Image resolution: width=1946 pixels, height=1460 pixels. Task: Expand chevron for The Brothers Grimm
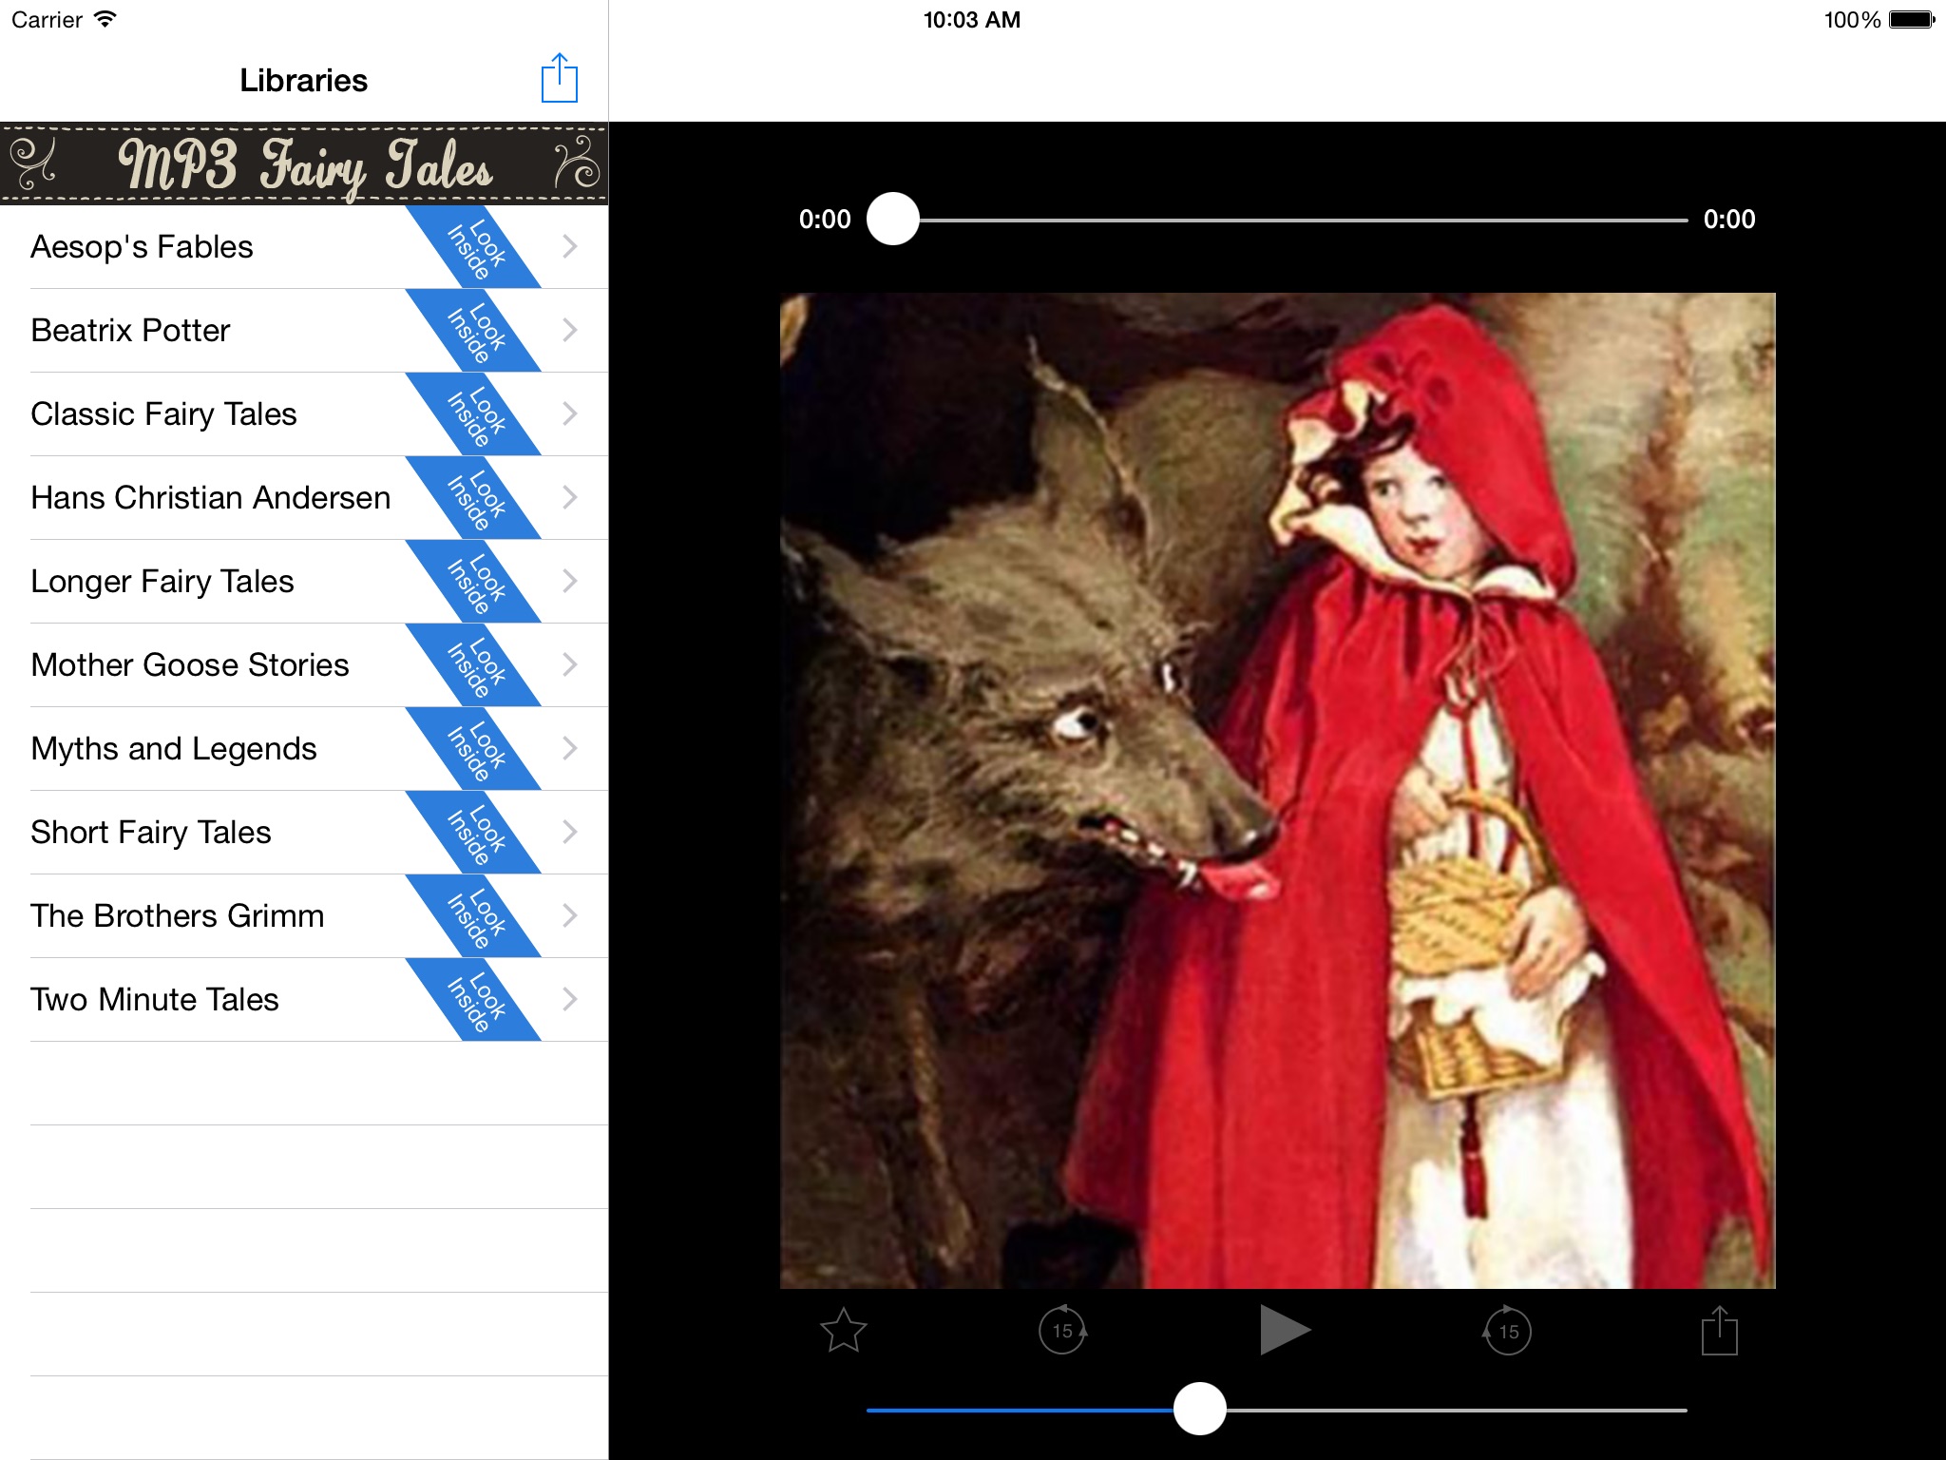(x=570, y=915)
